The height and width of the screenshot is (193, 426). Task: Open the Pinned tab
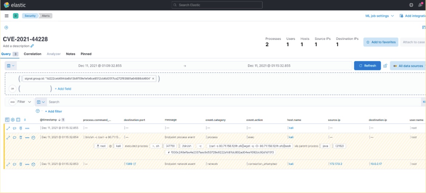86,54
